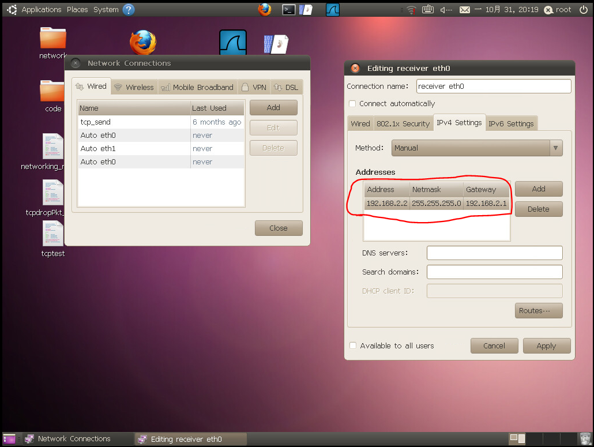Image resolution: width=594 pixels, height=447 pixels.
Task: Switch to the IPv6 Settings tab
Action: coord(512,123)
